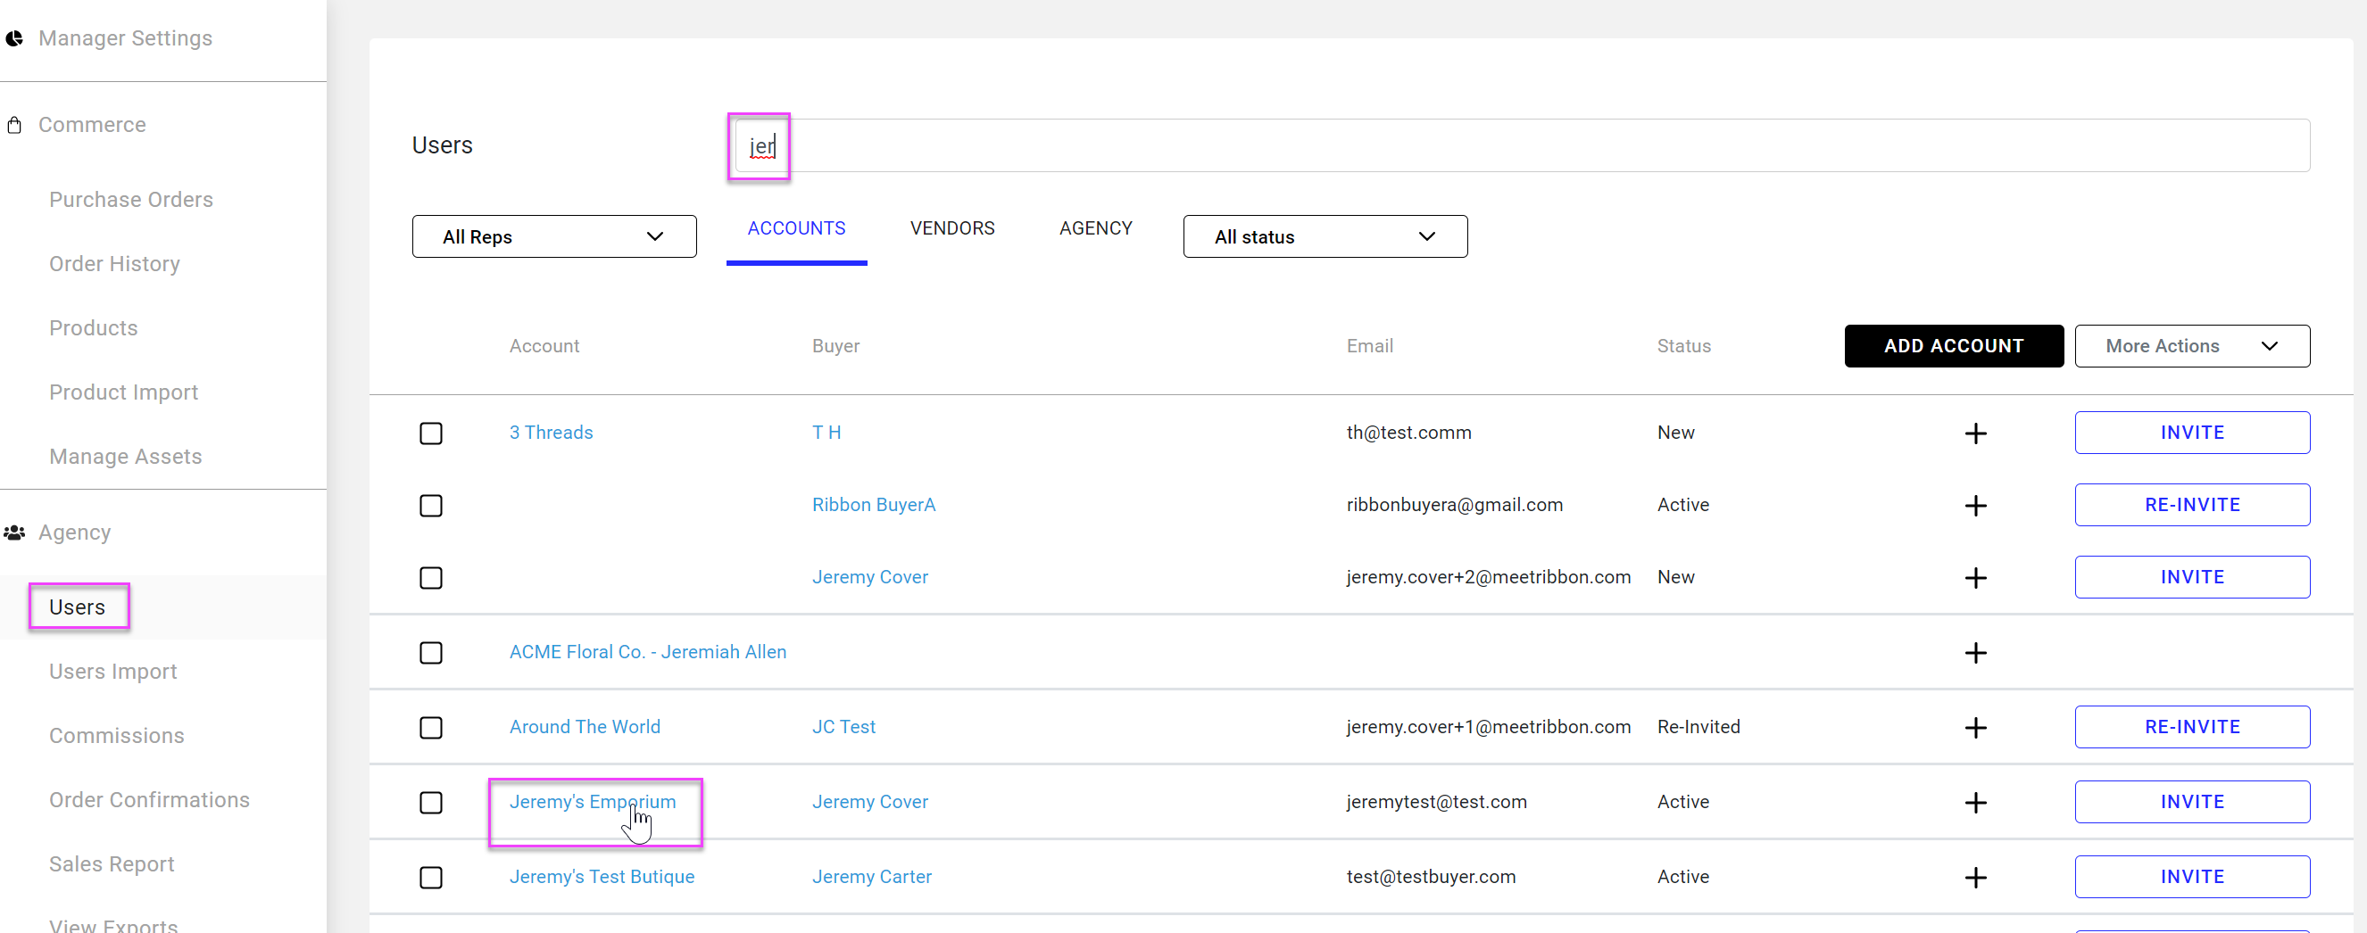
Task: Click the Manager Settings pie chart icon
Action: 14,38
